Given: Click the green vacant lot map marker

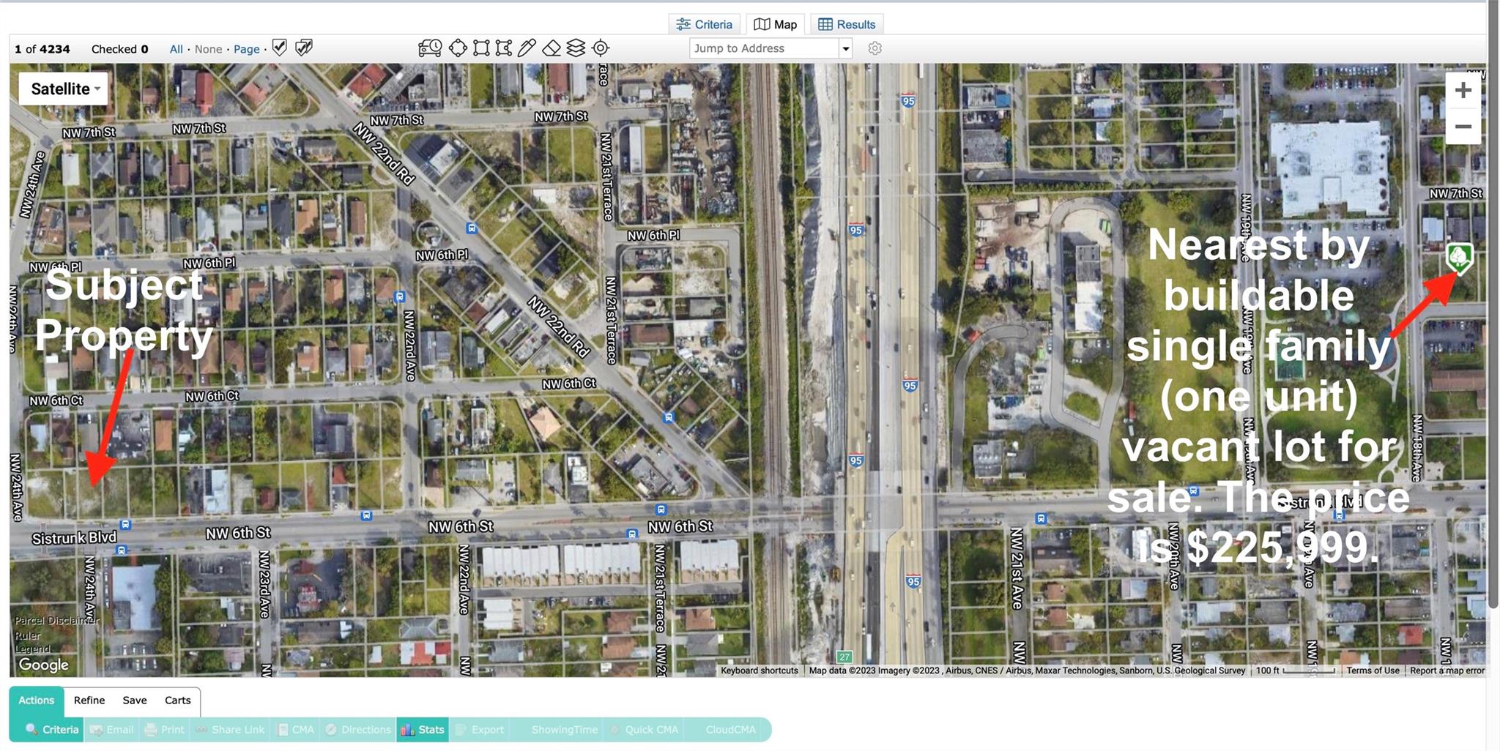Looking at the screenshot, I should (x=1459, y=257).
